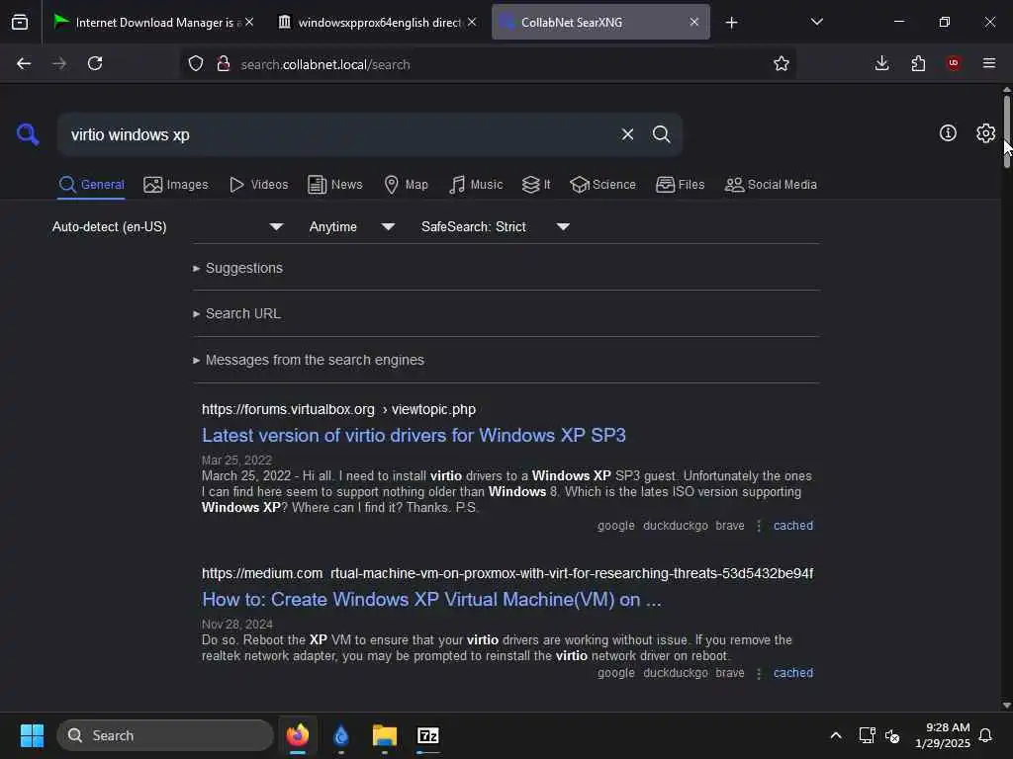Switch to Science category
The image size is (1013, 759).
[x=602, y=185]
